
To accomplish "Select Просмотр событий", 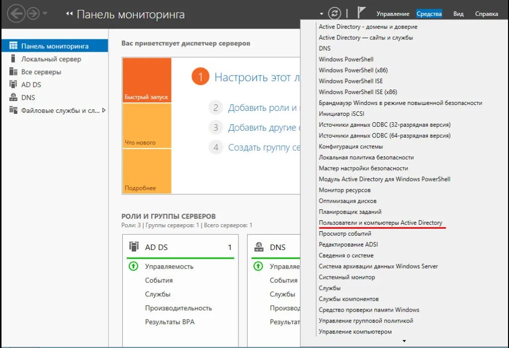I will pos(345,233).
